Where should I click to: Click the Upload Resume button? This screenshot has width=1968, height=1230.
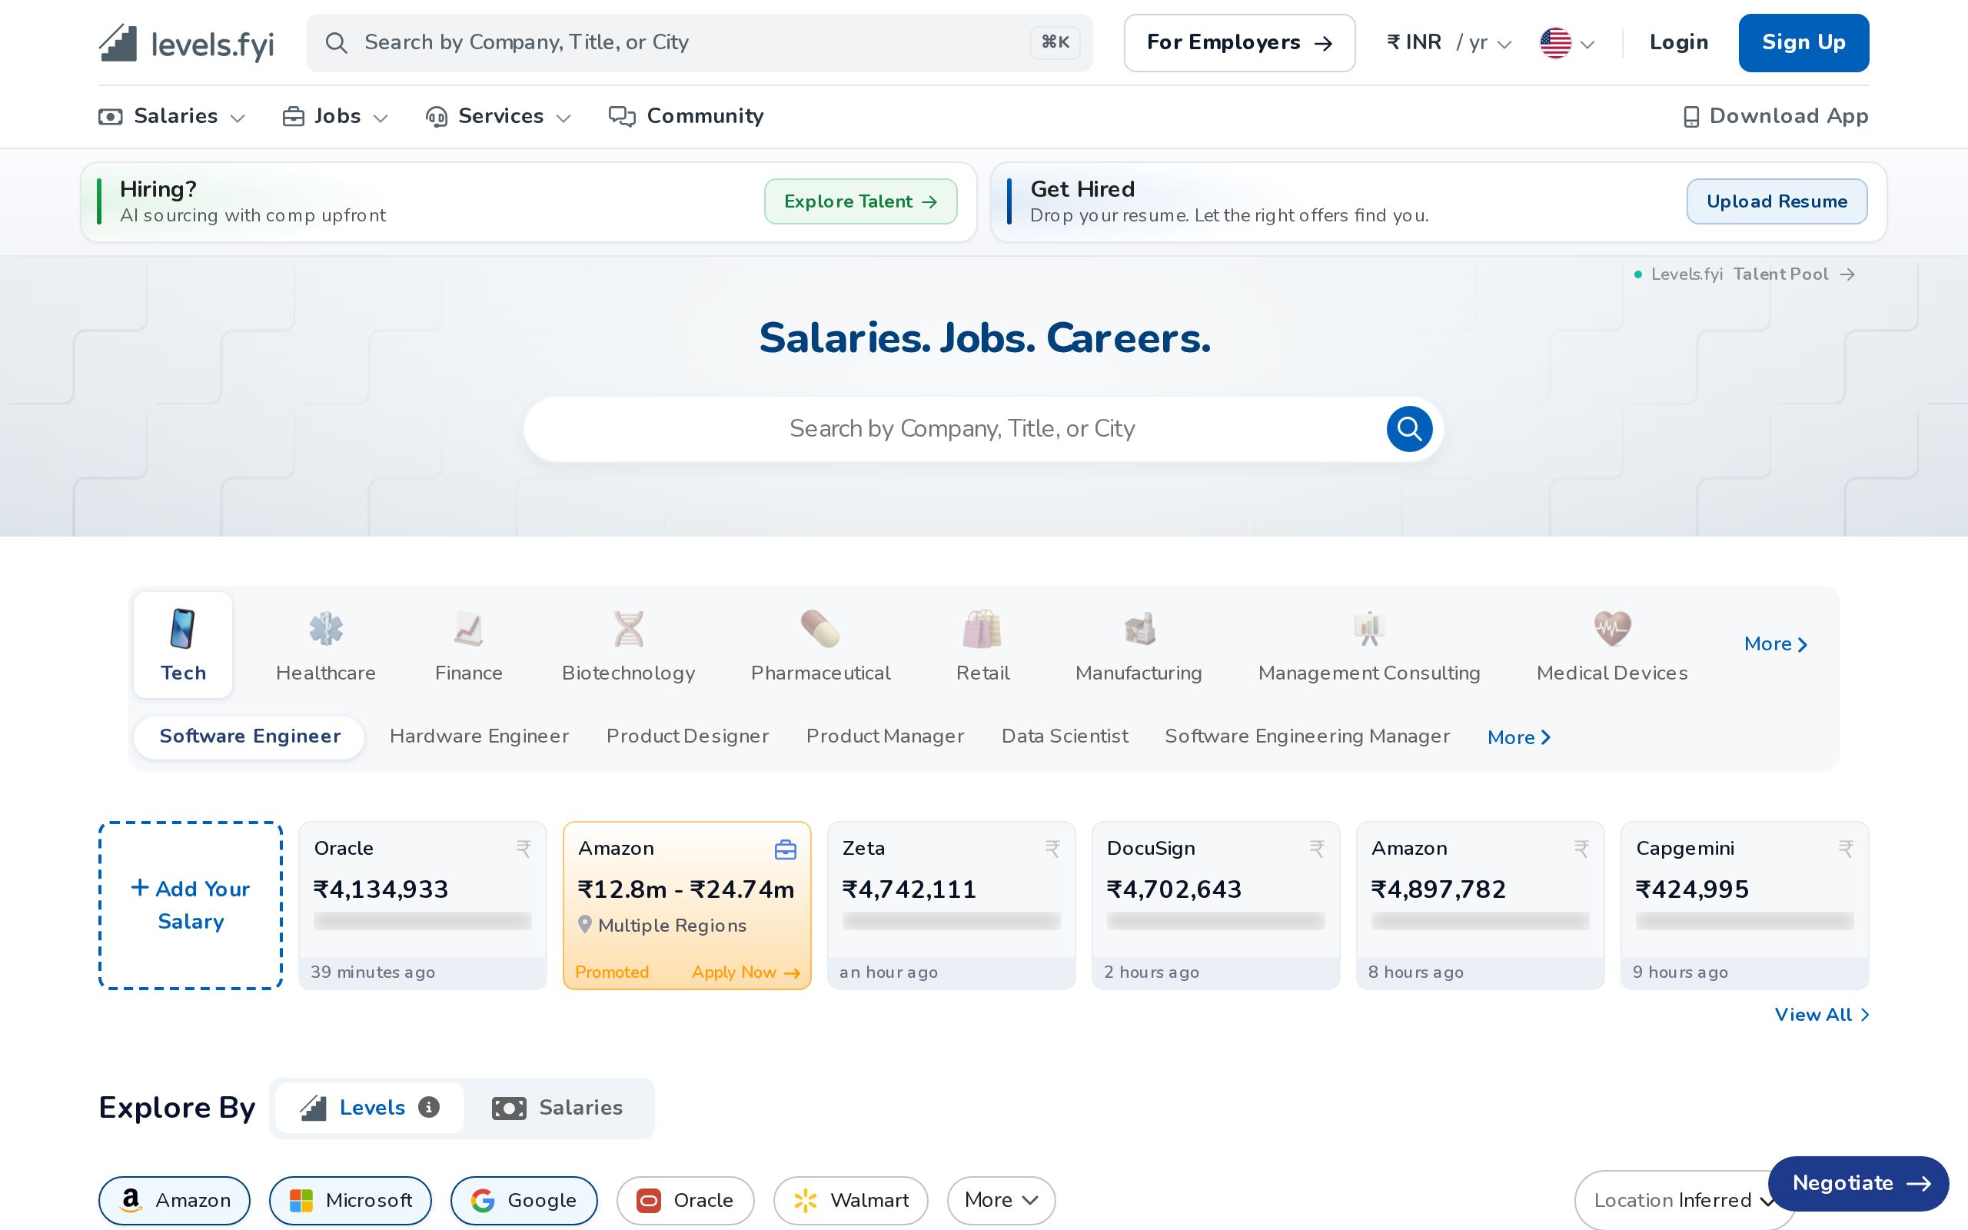pos(1776,201)
